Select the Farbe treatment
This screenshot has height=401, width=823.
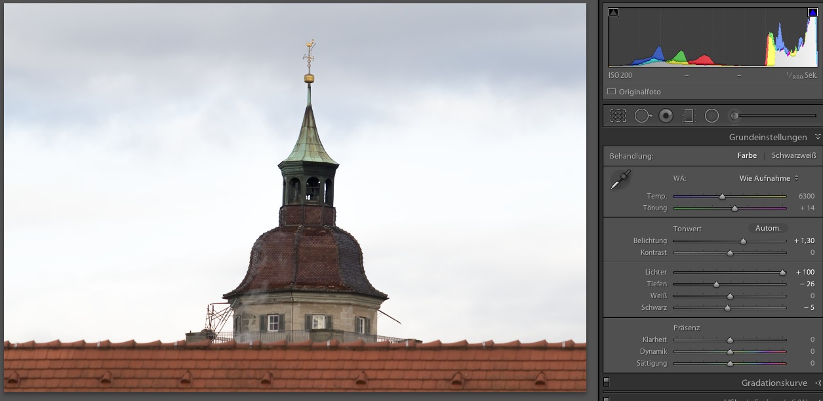[747, 156]
